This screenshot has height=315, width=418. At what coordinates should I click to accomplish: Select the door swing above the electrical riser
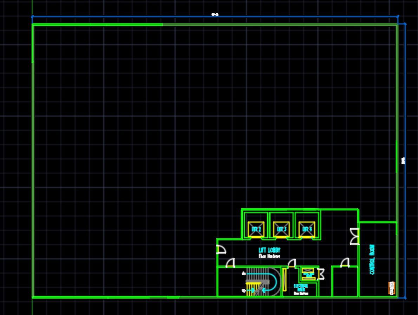pos(292,263)
